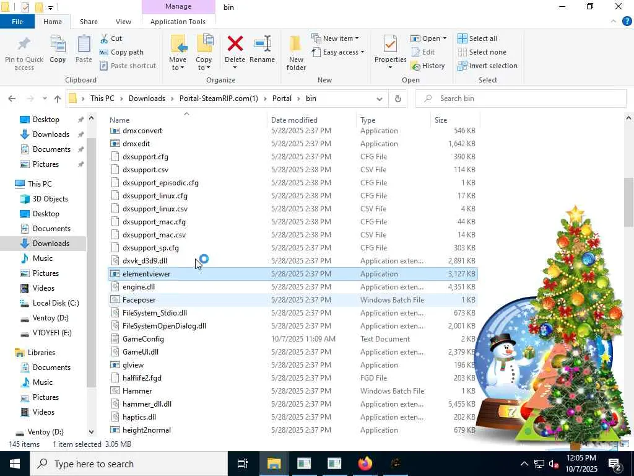Switch to the Share tab
Viewport: 634px width, 476px height.
point(89,22)
